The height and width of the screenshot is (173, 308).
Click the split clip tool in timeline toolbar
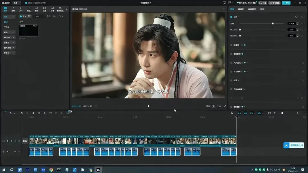pos(33,113)
